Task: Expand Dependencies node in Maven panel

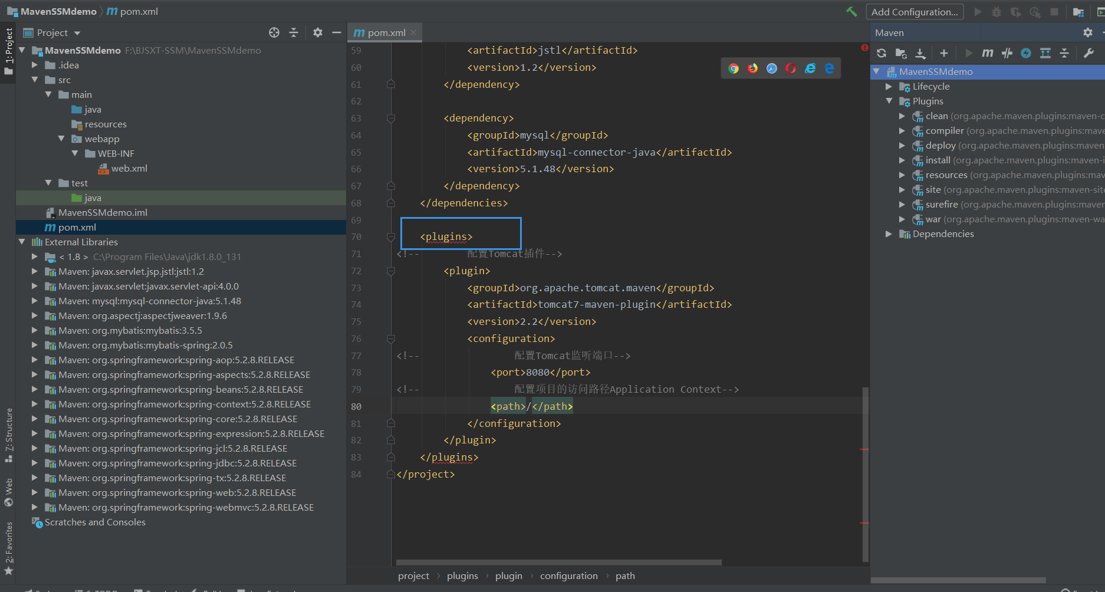Action: tap(889, 233)
